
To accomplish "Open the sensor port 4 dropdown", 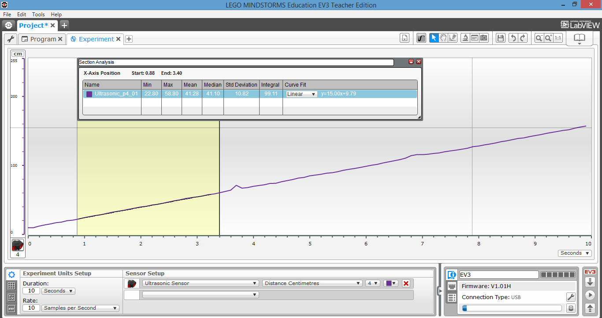I will pyautogui.click(x=373, y=283).
